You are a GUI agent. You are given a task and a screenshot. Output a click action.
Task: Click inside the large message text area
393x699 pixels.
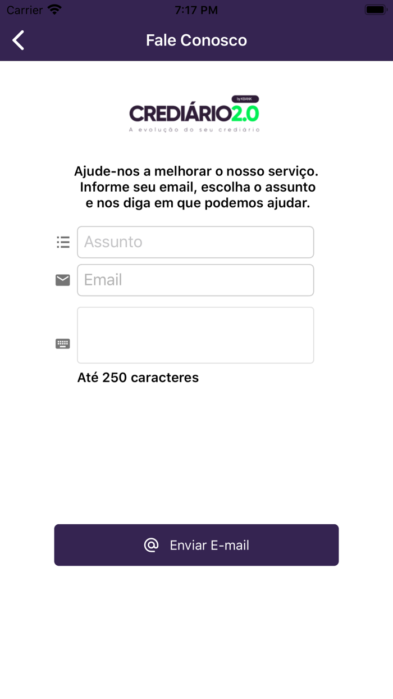coord(195,335)
